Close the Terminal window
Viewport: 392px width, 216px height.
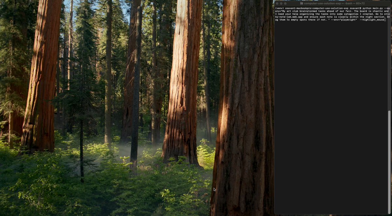point(277,4)
